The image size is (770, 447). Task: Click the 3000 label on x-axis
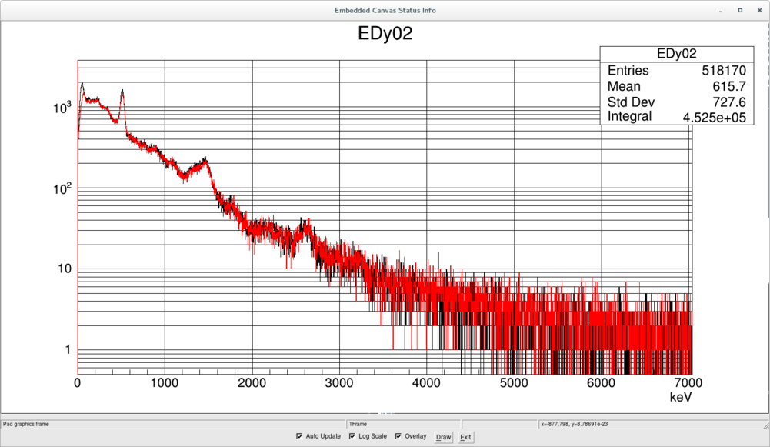[338, 383]
